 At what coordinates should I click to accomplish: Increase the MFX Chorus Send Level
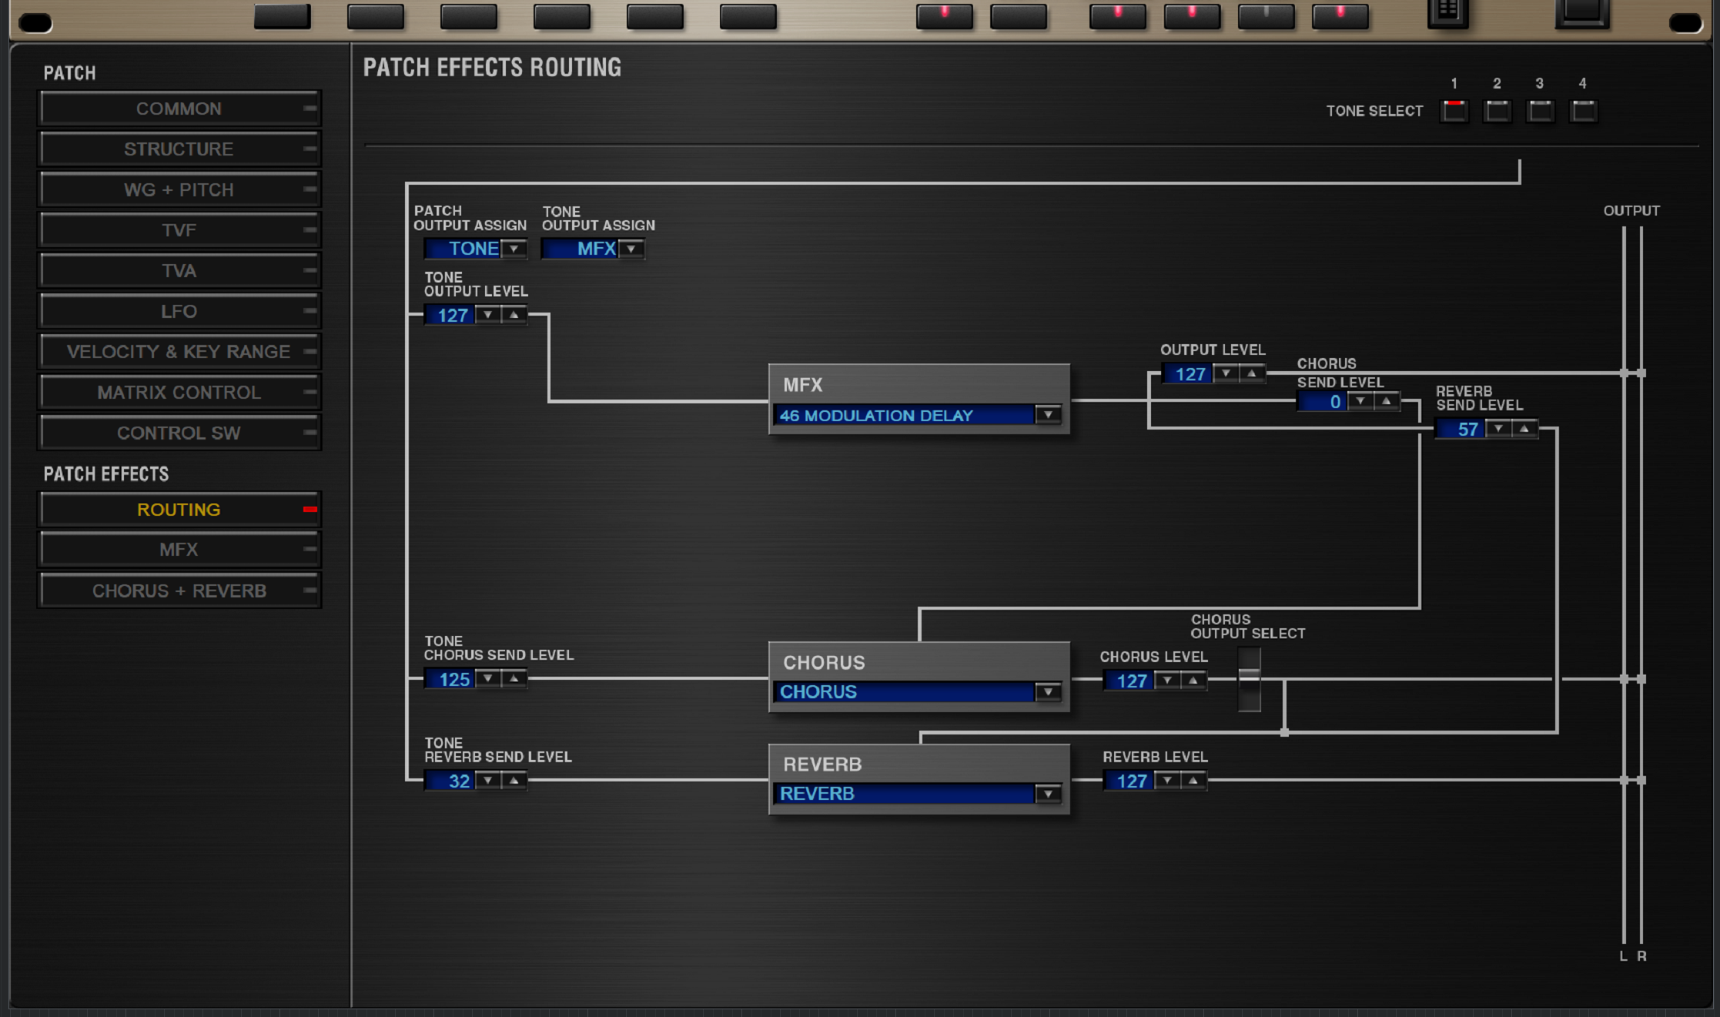pos(1386,401)
